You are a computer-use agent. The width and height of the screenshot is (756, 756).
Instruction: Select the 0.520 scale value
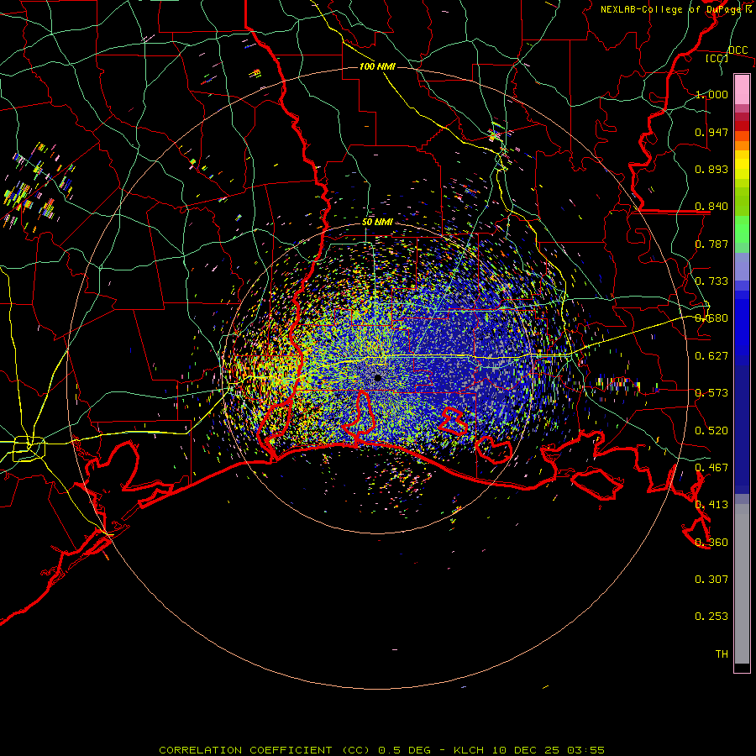tap(711, 431)
